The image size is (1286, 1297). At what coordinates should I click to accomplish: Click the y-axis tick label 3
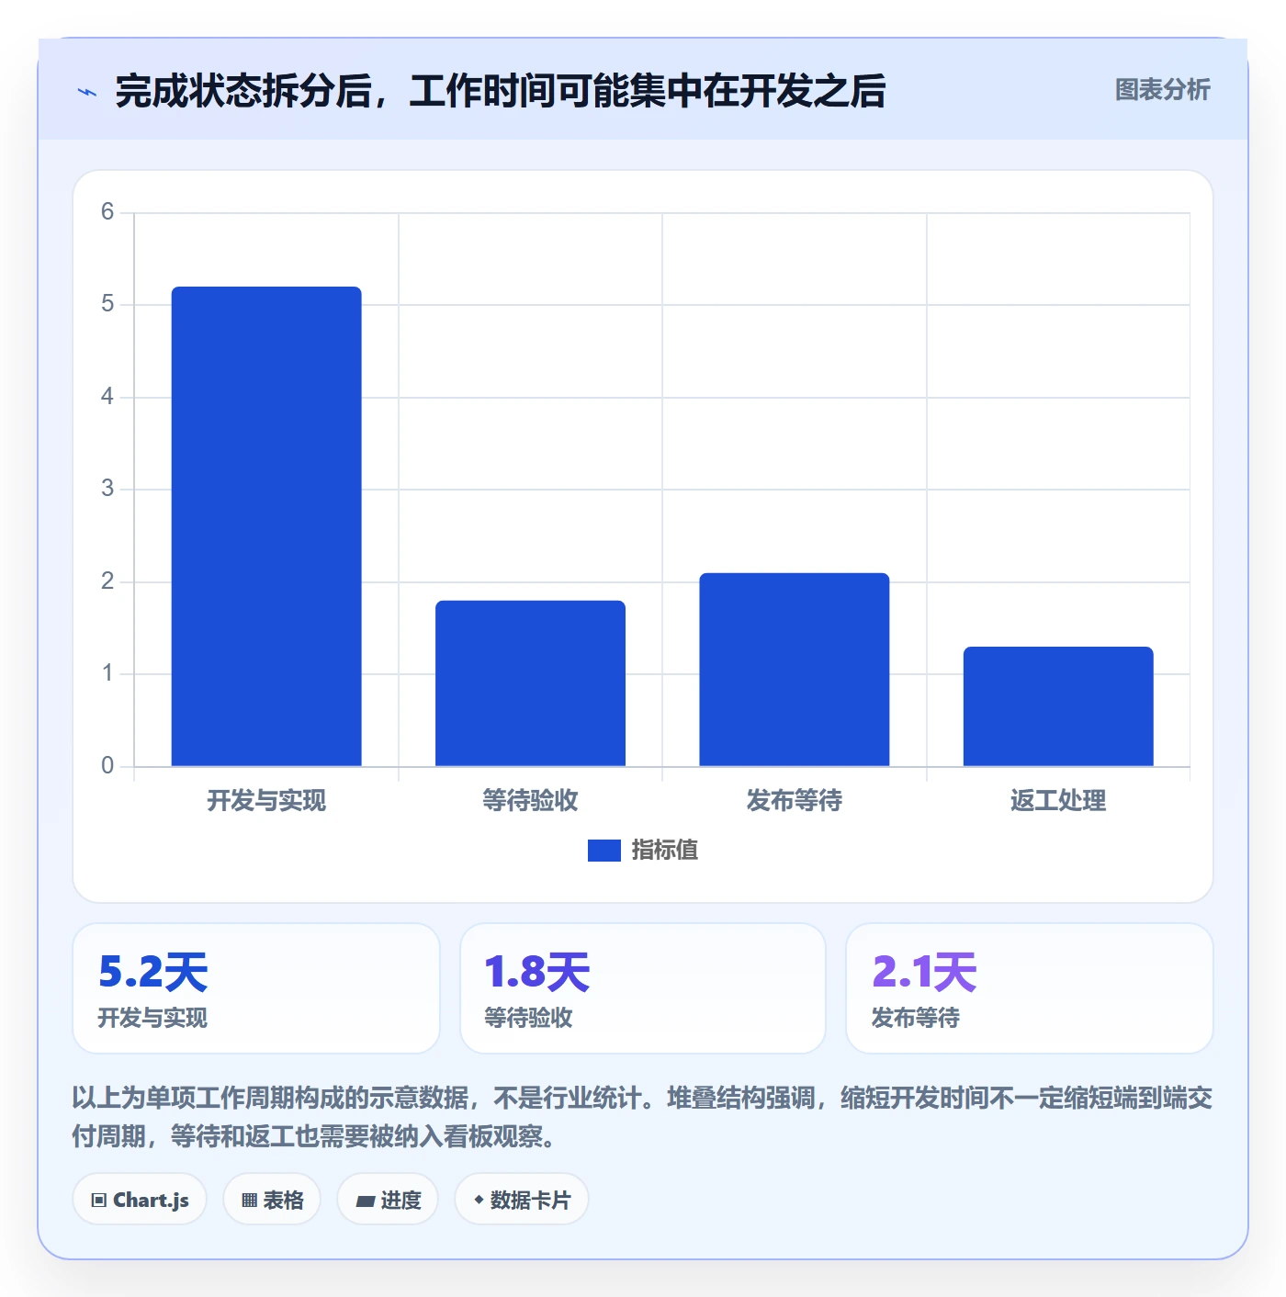107,489
